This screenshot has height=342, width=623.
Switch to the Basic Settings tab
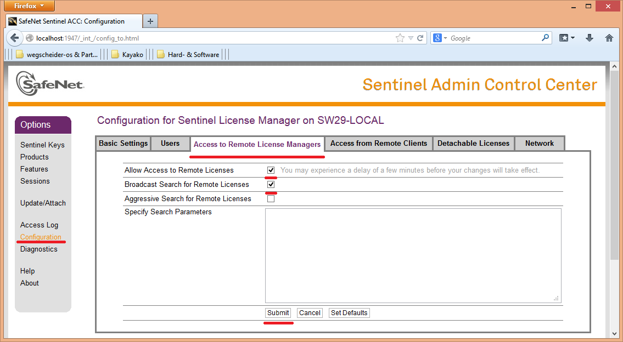coord(123,143)
